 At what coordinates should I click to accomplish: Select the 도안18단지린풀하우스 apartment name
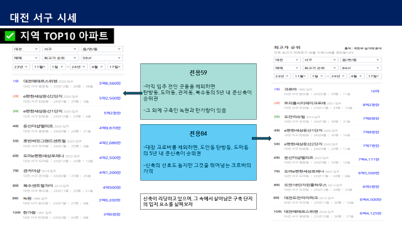(x=305, y=185)
